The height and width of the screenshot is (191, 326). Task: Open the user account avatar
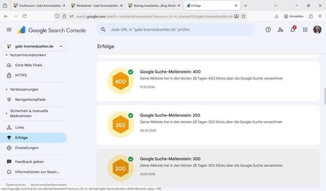click(x=317, y=30)
